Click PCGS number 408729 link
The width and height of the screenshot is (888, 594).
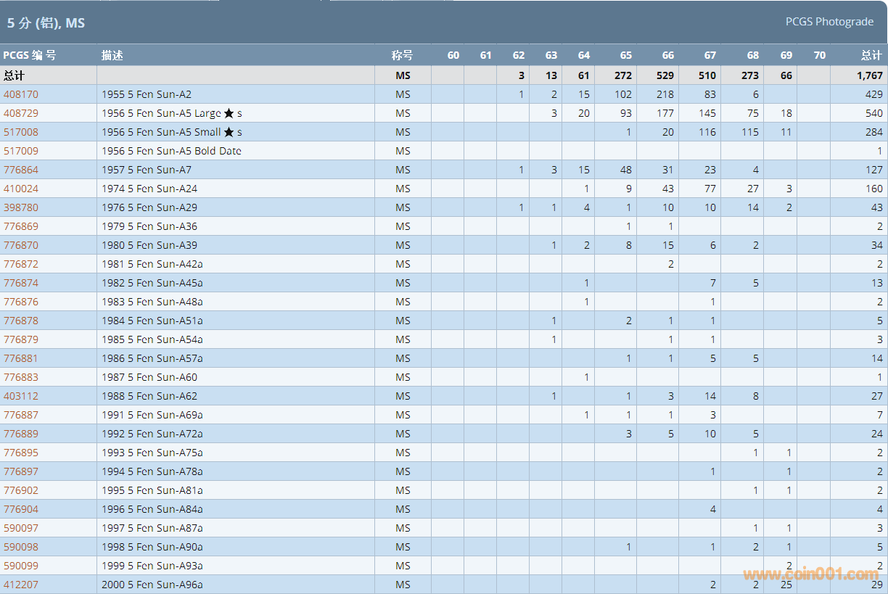21,113
